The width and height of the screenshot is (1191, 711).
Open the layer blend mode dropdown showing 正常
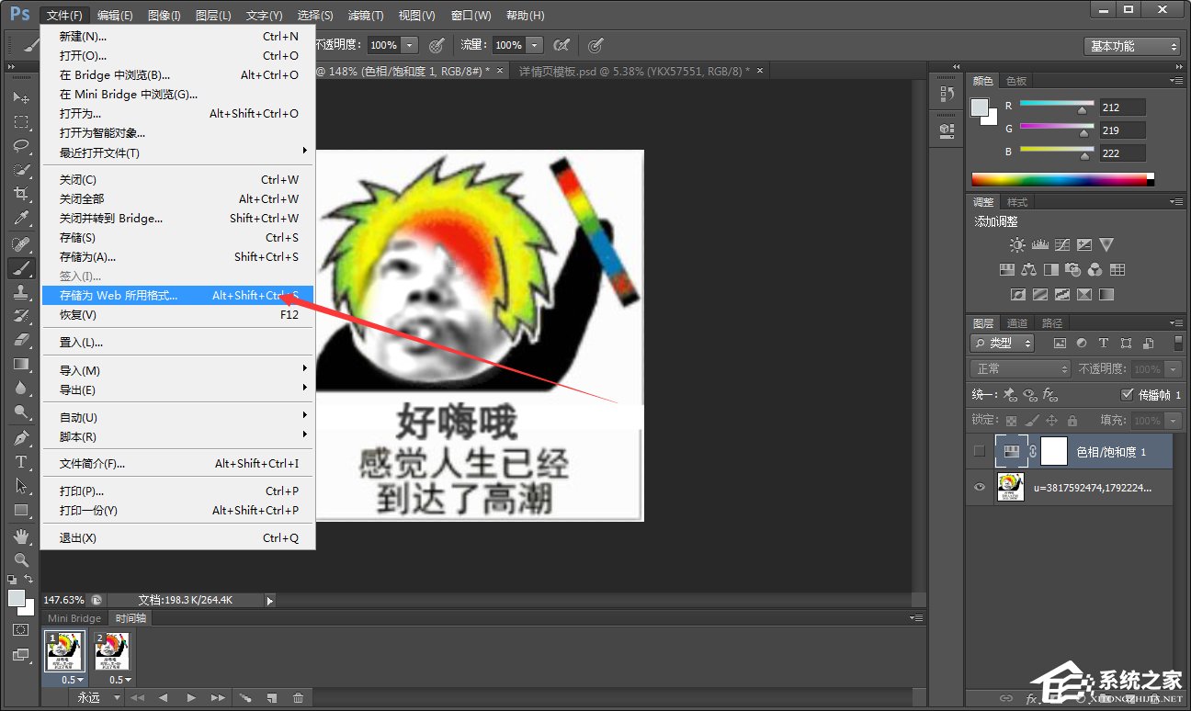point(1020,369)
